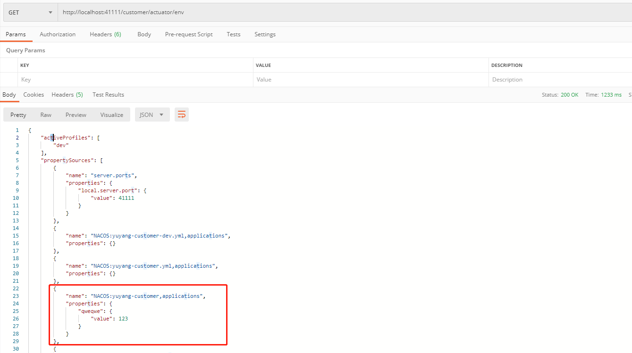Screen dimensions: 632x353
Task: Open the request Settings tab
Action: (265, 34)
